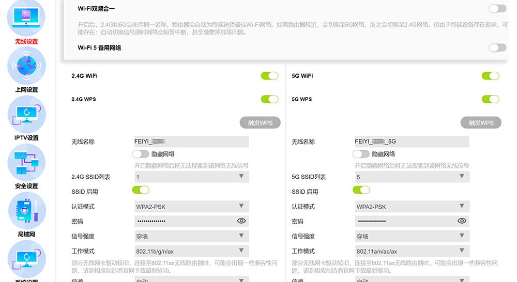Click the 5G 密码 password field

coord(412,221)
